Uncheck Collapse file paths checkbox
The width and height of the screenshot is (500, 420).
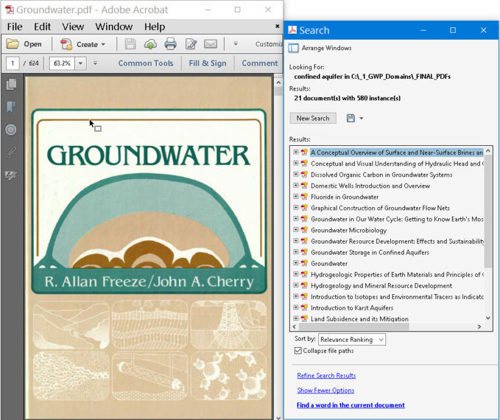(298, 350)
